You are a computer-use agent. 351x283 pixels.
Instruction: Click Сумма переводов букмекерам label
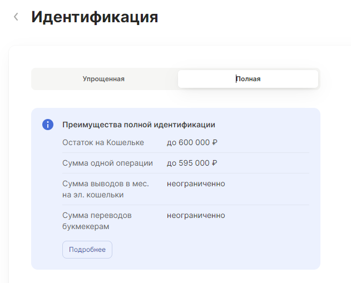(97, 221)
